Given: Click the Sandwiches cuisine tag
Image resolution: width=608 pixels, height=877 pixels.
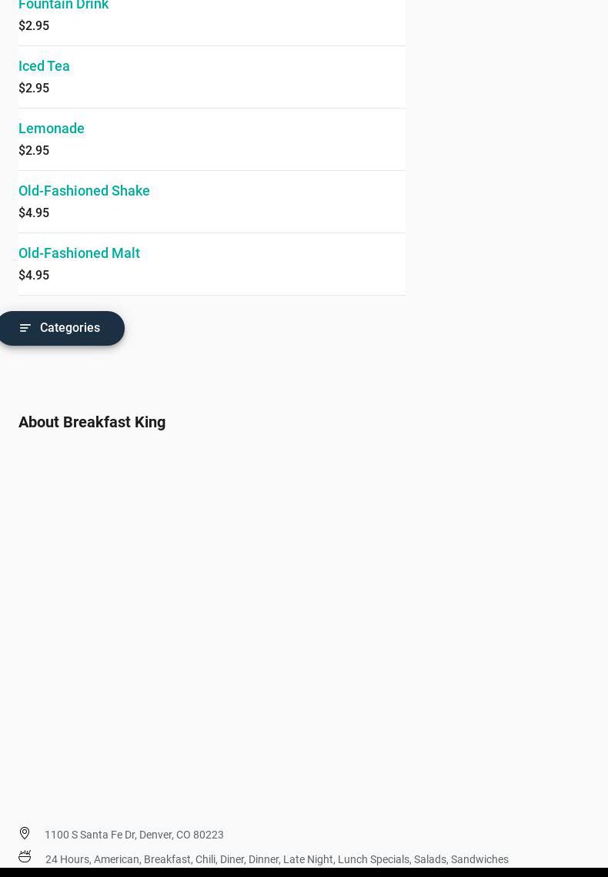Looking at the screenshot, I should tap(479, 859).
